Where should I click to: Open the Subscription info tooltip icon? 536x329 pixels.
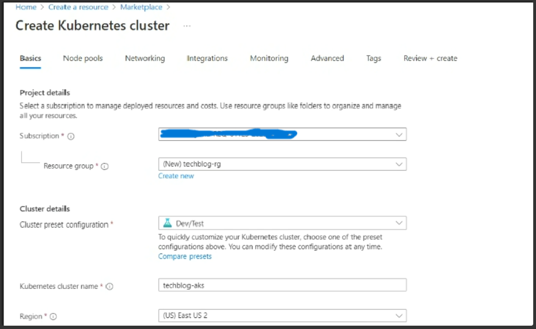click(x=71, y=136)
